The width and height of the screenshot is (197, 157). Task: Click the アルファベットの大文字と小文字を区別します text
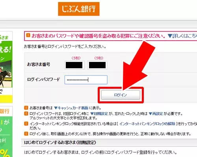(63, 118)
